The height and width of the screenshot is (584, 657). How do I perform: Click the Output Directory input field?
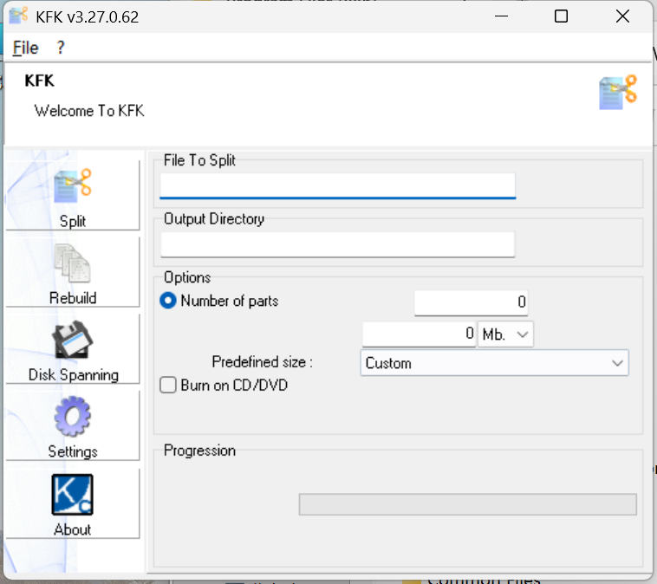click(x=337, y=243)
